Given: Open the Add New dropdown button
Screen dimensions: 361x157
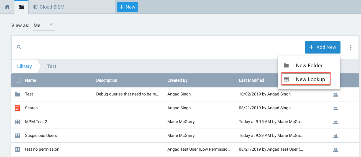Looking at the screenshot, I should tap(322, 47).
